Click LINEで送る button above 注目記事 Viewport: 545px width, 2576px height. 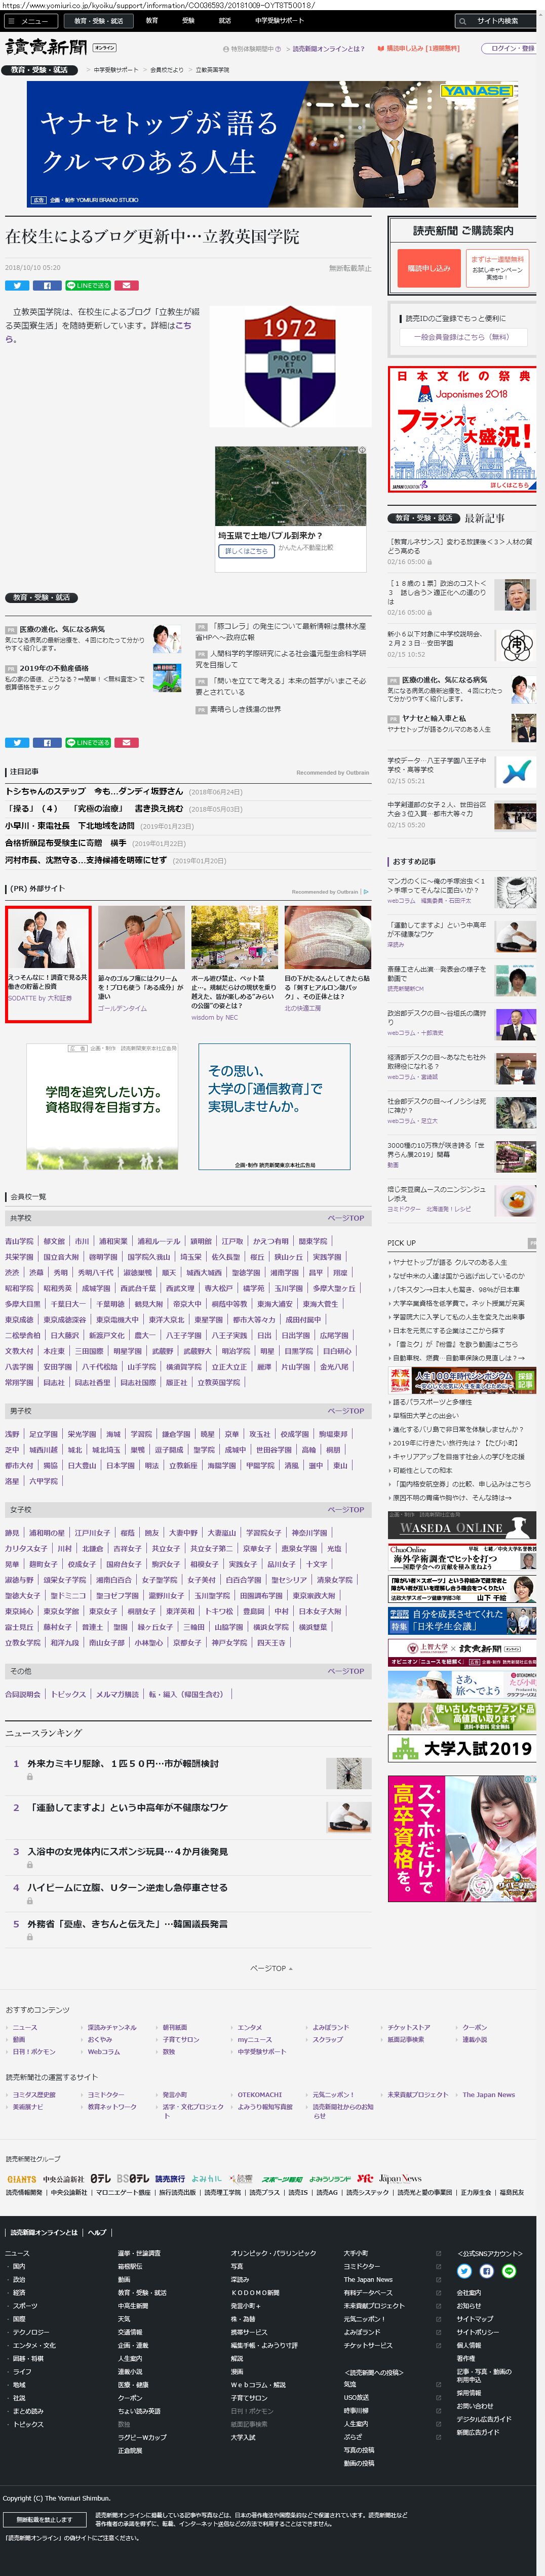[x=88, y=743]
